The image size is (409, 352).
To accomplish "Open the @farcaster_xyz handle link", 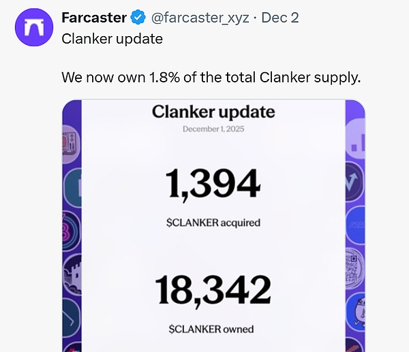I will click(x=192, y=18).
